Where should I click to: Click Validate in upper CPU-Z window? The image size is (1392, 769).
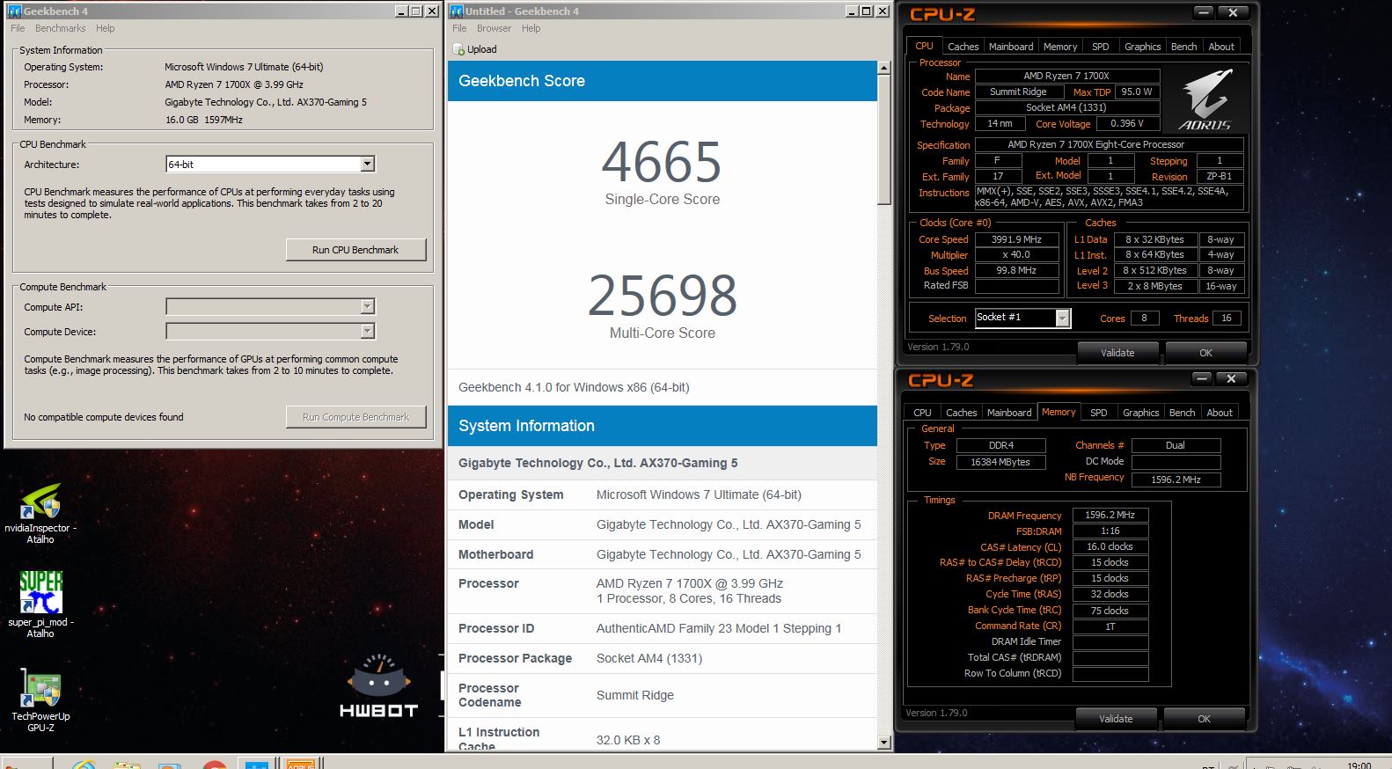click(1117, 353)
